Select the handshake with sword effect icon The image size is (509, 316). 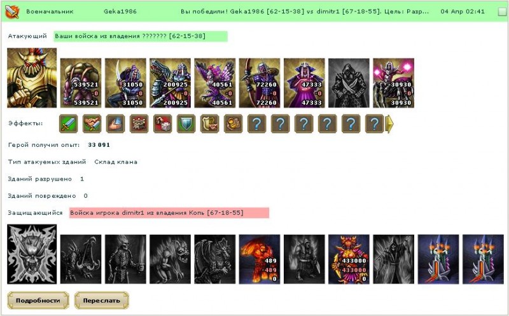[92, 123]
